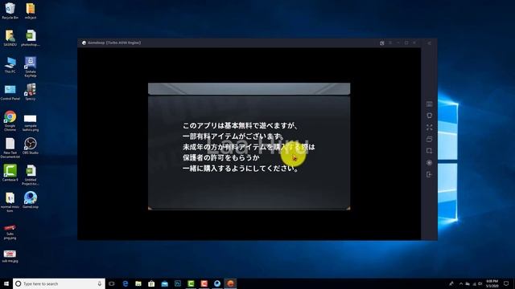Click the taskbar search box
Screen dimensions: 515x289
coord(59,283)
